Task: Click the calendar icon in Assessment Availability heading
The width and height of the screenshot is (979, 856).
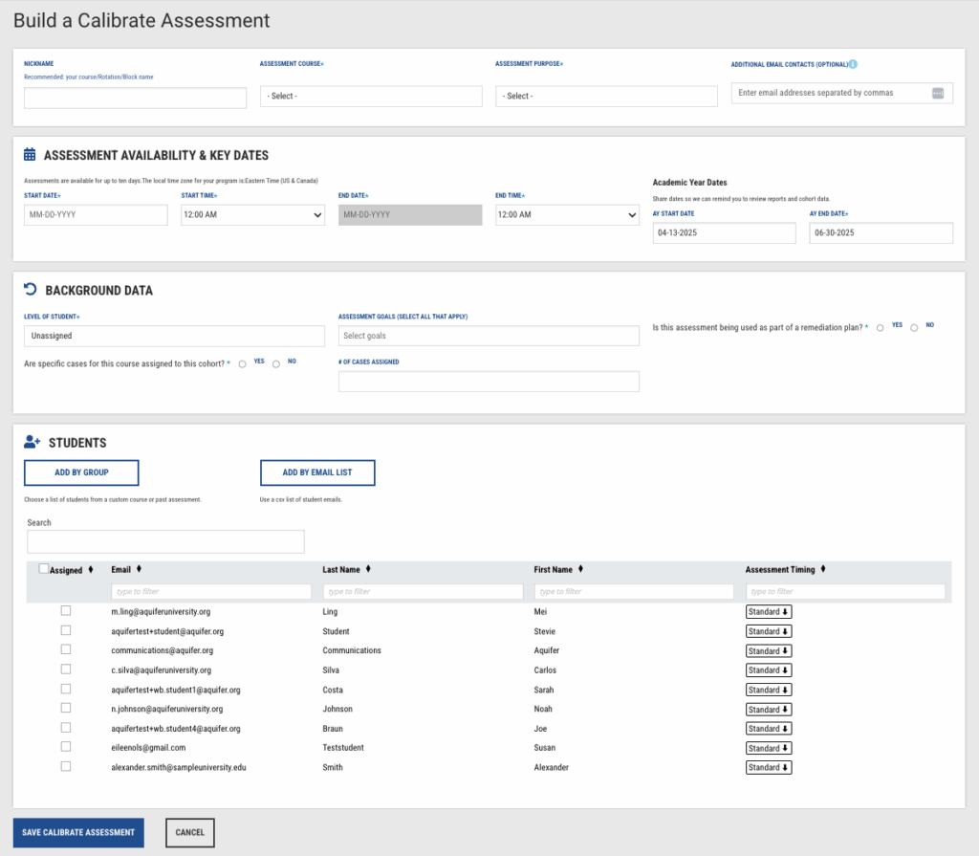Action: (30, 155)
